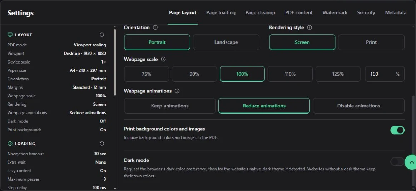Viewport: 416px width, 191px height.
Task: Click the LOADING clock icon
Action: pyautogui.click(x=10, y=144)
